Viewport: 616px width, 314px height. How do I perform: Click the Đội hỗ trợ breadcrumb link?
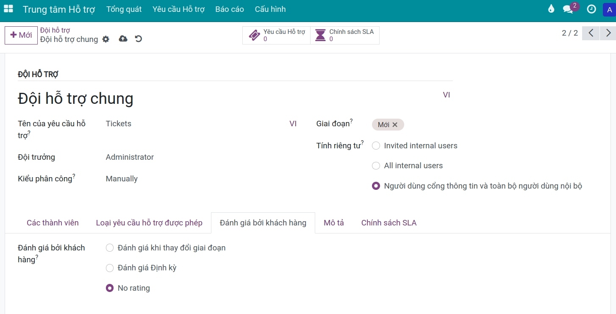[55, 30]
